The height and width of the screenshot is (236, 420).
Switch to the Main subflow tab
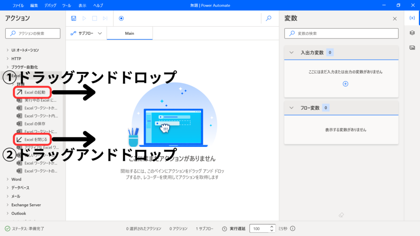130,34
